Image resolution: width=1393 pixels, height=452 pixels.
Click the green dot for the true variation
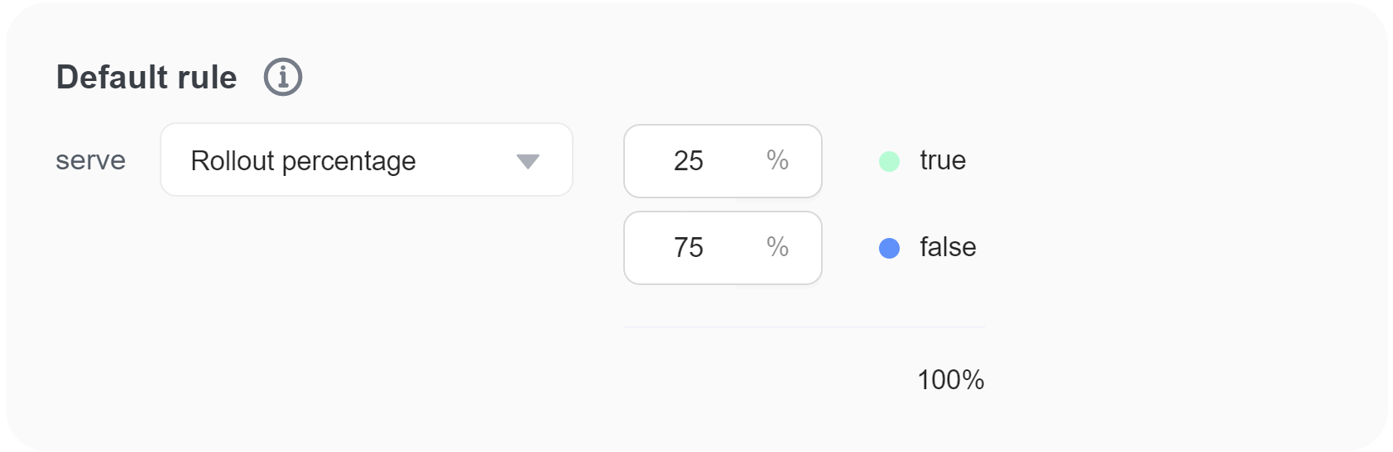point(889,161)
